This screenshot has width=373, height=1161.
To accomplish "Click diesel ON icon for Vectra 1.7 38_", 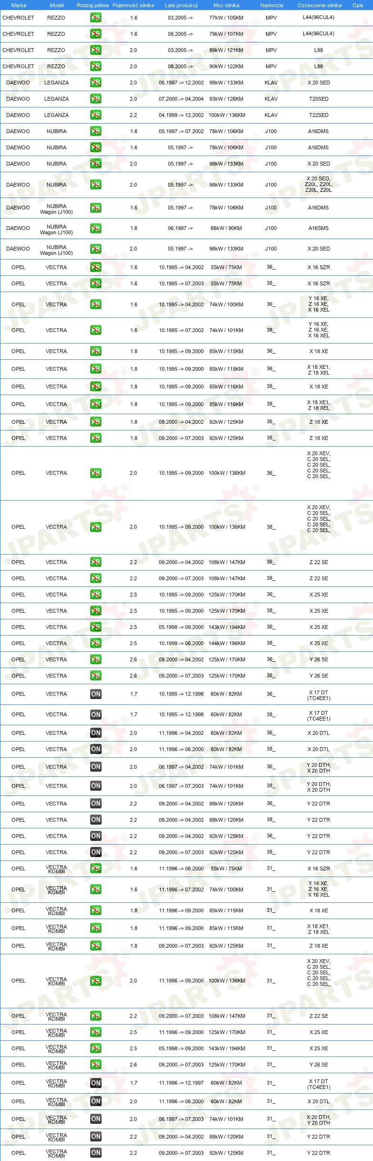I will tap(96, 715).
